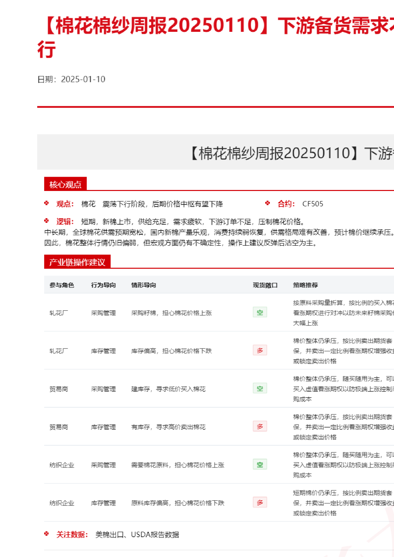Image resolution: width=394 pixels, height=557 pixels.
Task: Click the 空 badge in 纺织企业 采购管理 row
Action: tap(260, 464)
